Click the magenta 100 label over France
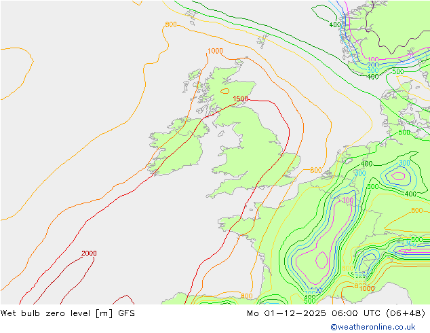 [348, 200]
